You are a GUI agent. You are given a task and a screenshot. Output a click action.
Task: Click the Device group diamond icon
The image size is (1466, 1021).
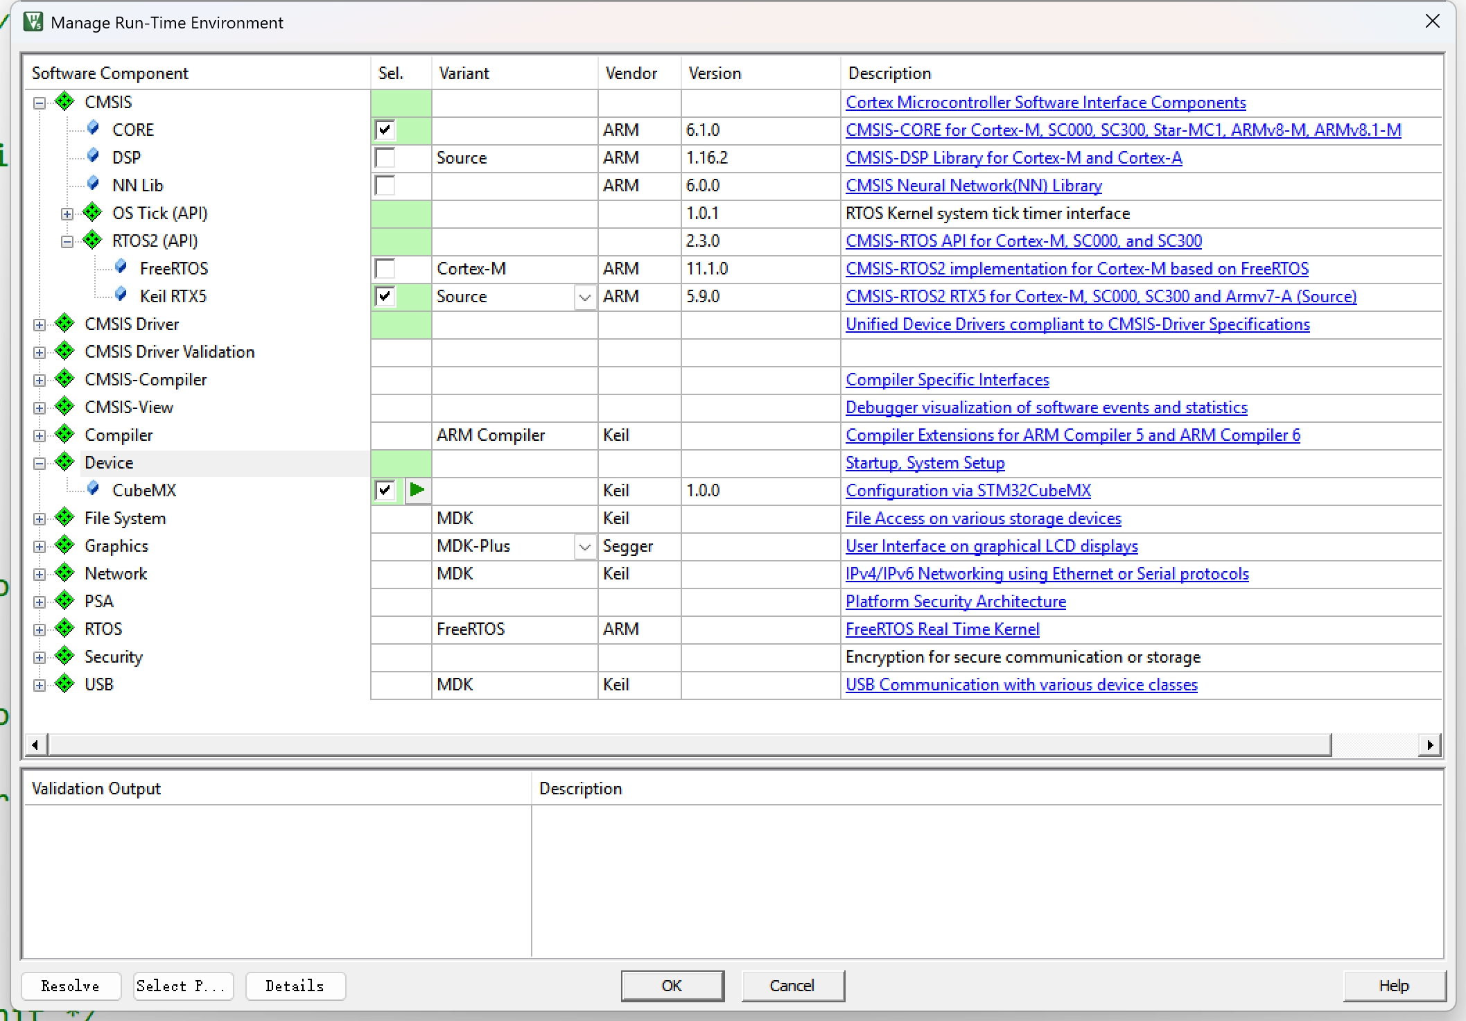(64, 462)
